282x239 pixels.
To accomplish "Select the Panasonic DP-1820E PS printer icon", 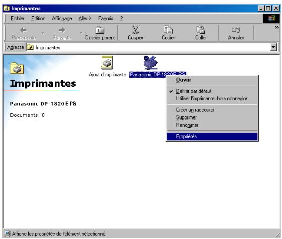I will (x=151, y=63).
